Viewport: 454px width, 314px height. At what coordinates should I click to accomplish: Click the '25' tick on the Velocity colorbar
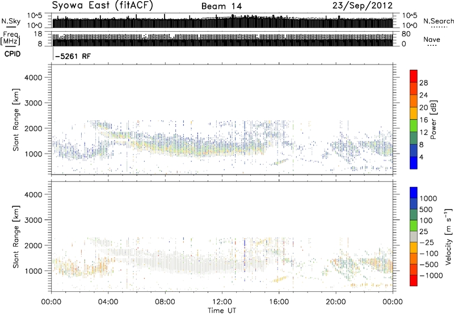pyautogui.click(x=423, y=232)
